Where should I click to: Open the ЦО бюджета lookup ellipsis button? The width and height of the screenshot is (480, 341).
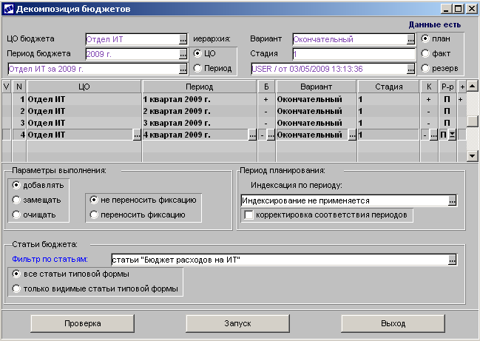tap(183, 39)
